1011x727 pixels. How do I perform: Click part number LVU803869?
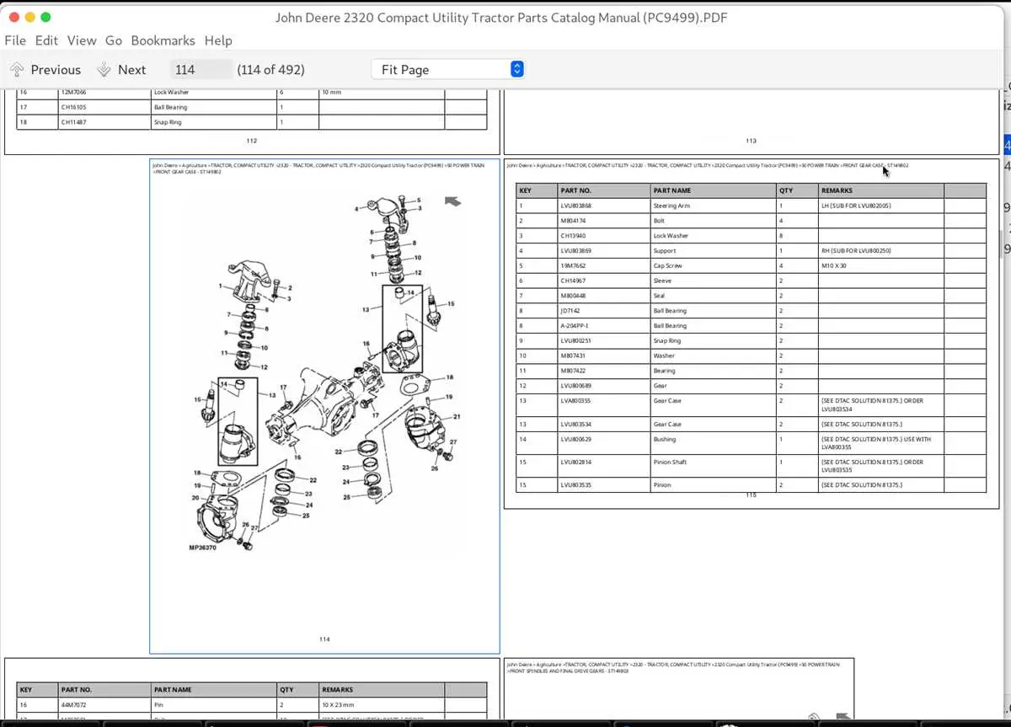tap(576, 251)
